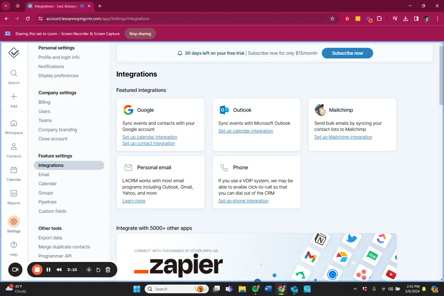Screen dimensions: 444x296
Task: Set up Google calendar integration link
Action: pos(150,137)
